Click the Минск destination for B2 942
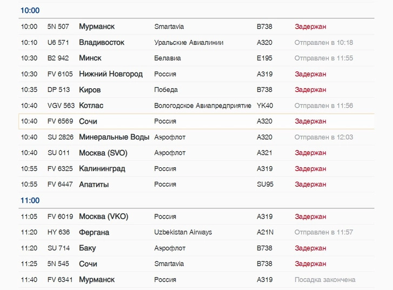 pos(90,58)
